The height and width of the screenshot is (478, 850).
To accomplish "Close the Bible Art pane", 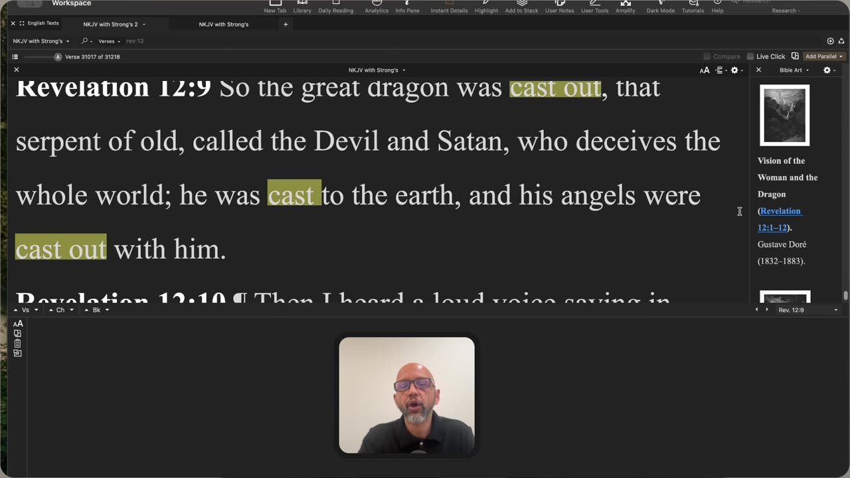I will tap(758, 70).
